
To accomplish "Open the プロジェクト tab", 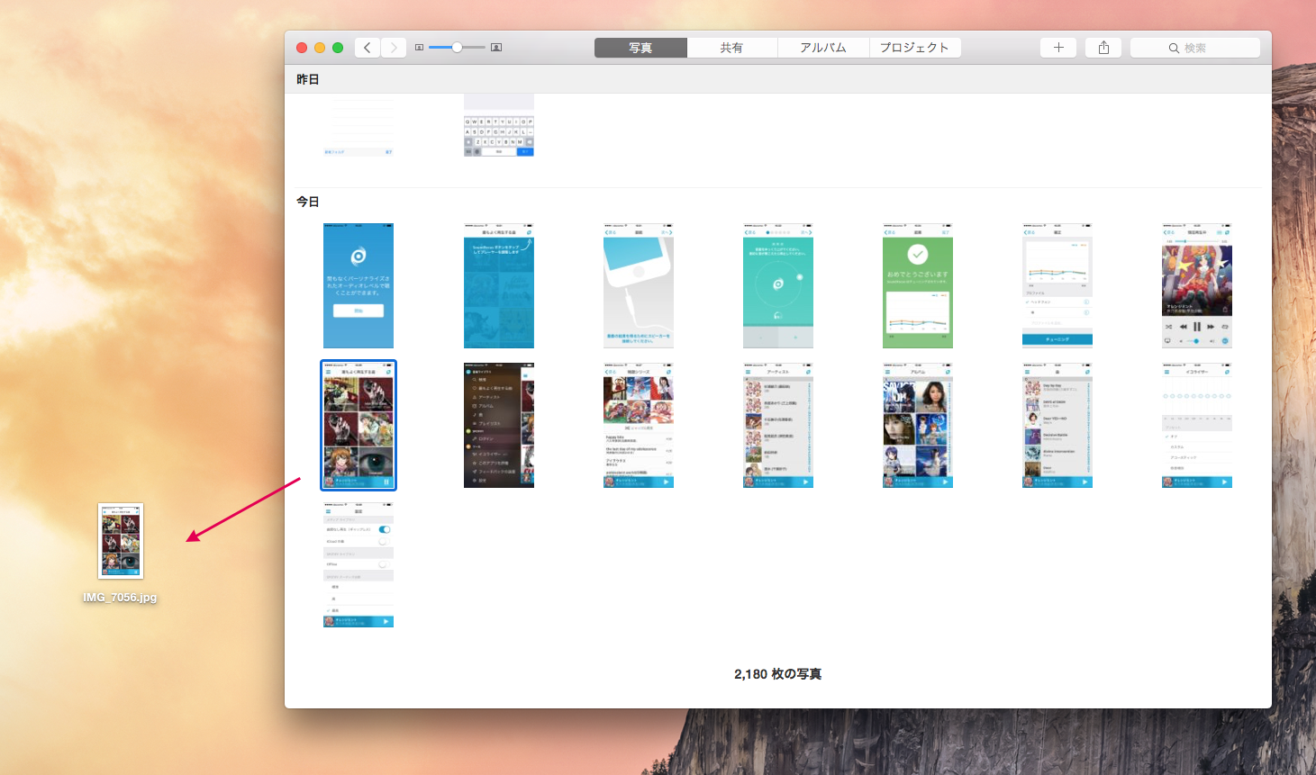I will [915, 48].
